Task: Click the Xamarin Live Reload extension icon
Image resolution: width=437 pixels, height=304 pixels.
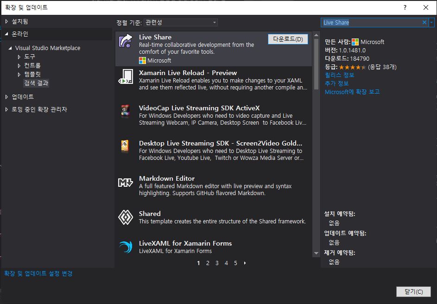Action: 126,76
